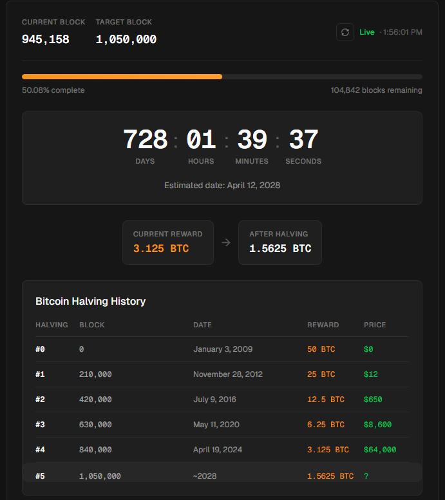The width and height of the screenshot is (445, 500).
Task: Click the 210,000 block cell
Action: 95,374
